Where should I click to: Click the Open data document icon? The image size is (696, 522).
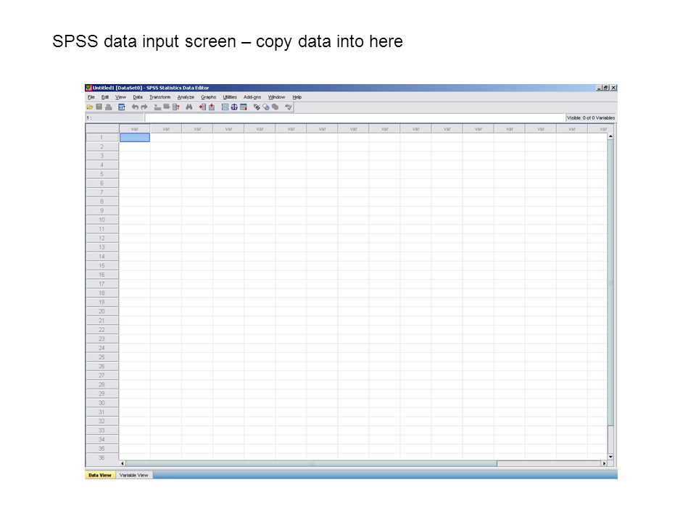tap(90, 107)
